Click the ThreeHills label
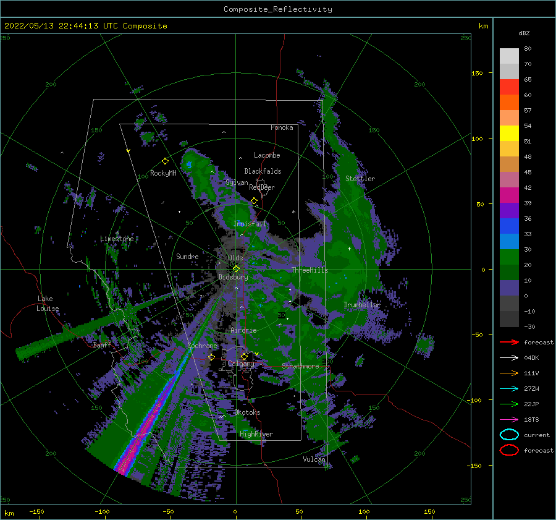 coord(310,270)
